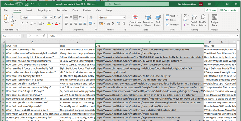This screenshot has height=121, width=241.
Task: Toggle the Wrap Text icon
Action: click(91, 17)
